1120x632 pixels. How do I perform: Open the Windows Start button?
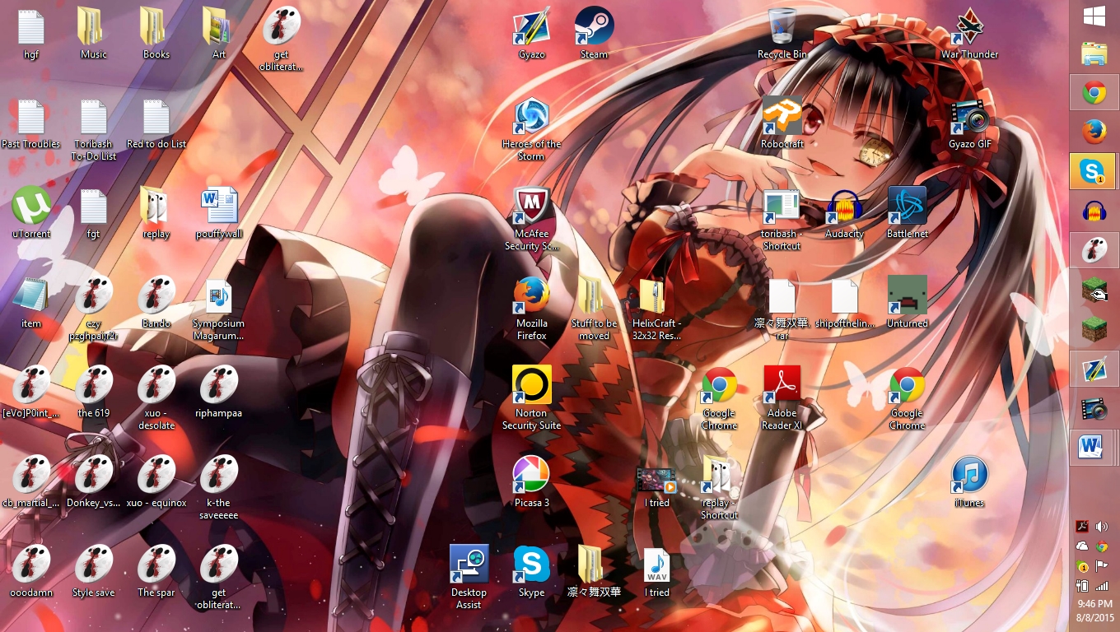tap(1094, 16)
